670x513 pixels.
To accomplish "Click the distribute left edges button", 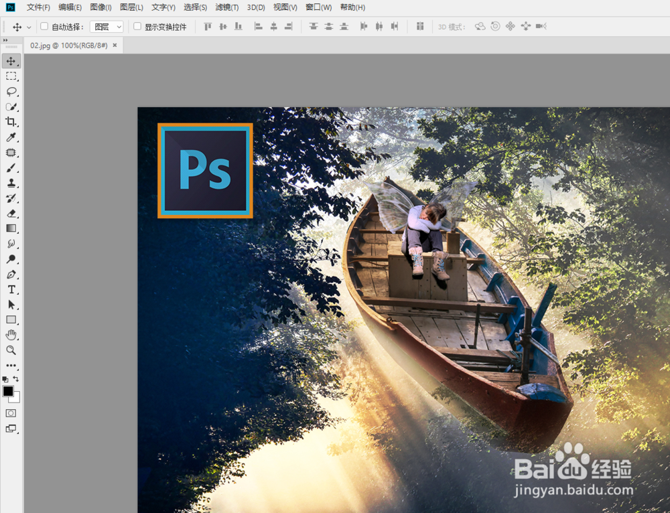I will pyautogui.click(x=364, y=27).
